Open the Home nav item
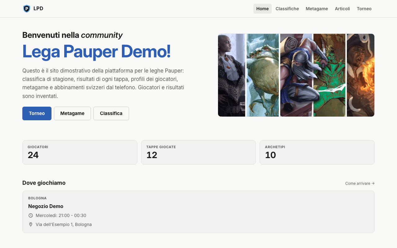This screenshot has width=397, height=248. (x=262, y=9)
